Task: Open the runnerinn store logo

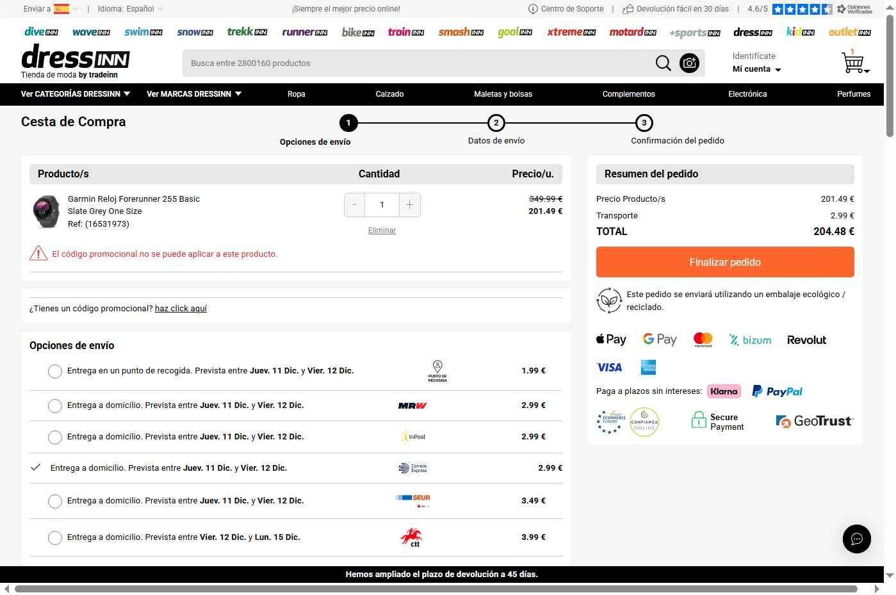Action: 305,32
